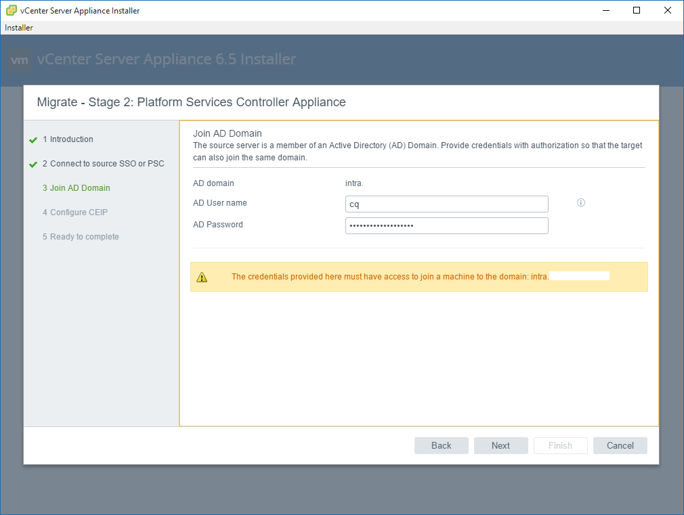The width and height of the screenshot is (684, 515).
Task: Select step 2 Connect to source SSO or PSC
Action: click(107, 164)
